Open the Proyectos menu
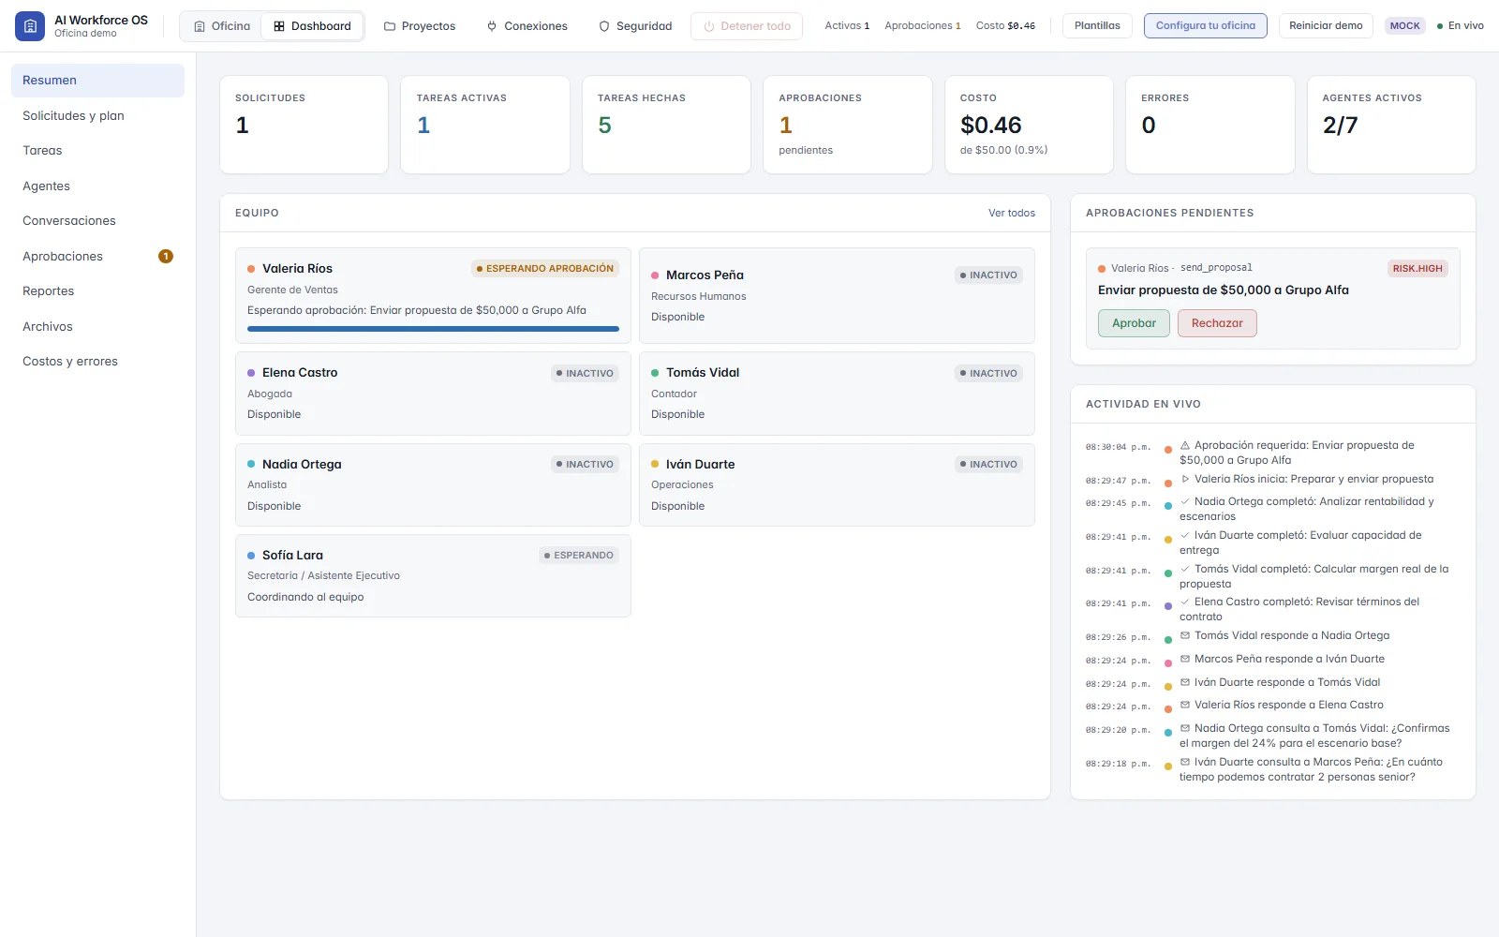 (420, 26)
